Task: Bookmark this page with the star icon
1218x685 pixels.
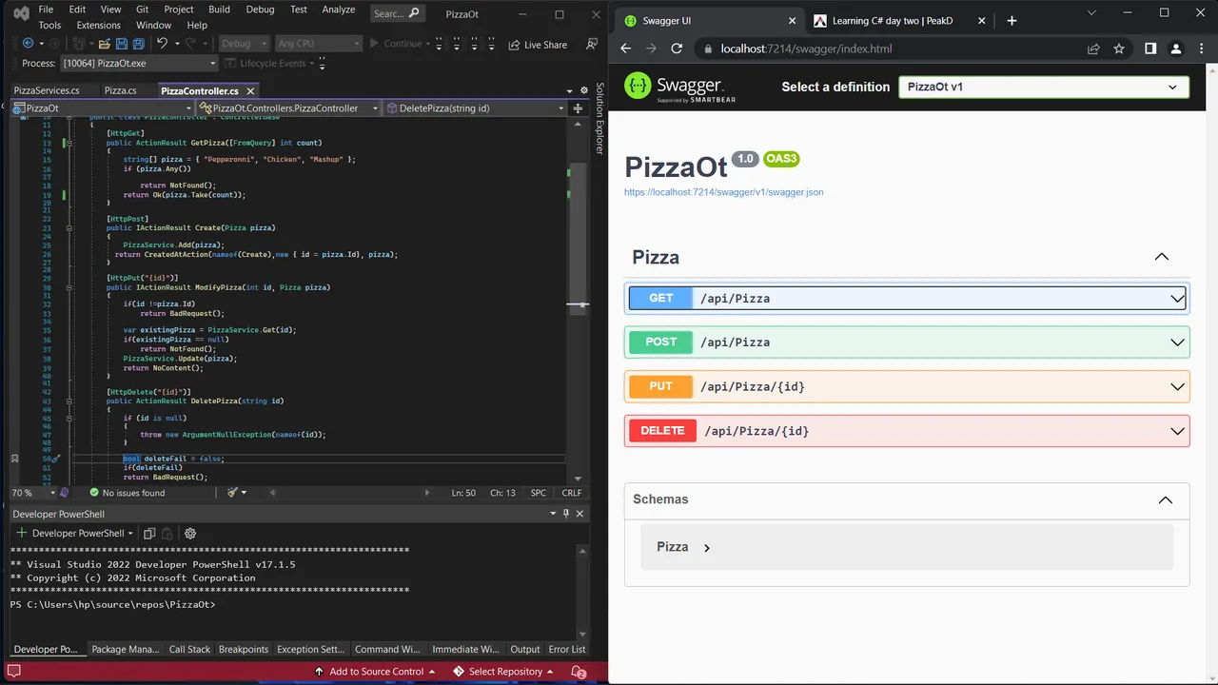Action: coord(1119,49)
